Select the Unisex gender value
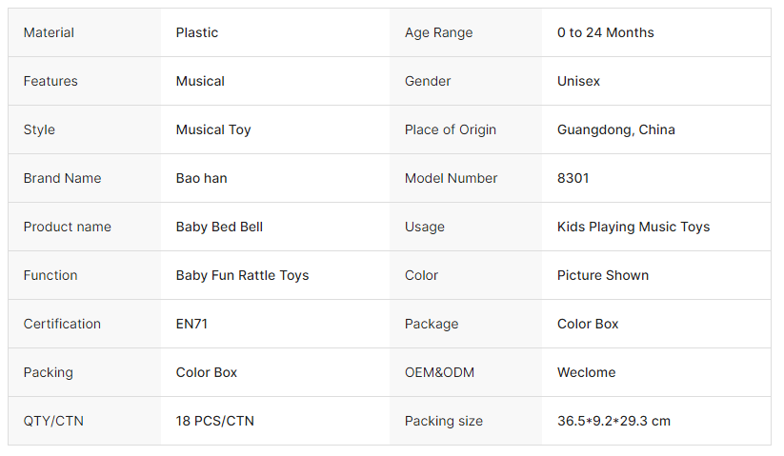Image resolution: width=784 pixels, height=456 pixels. (579, 81)
